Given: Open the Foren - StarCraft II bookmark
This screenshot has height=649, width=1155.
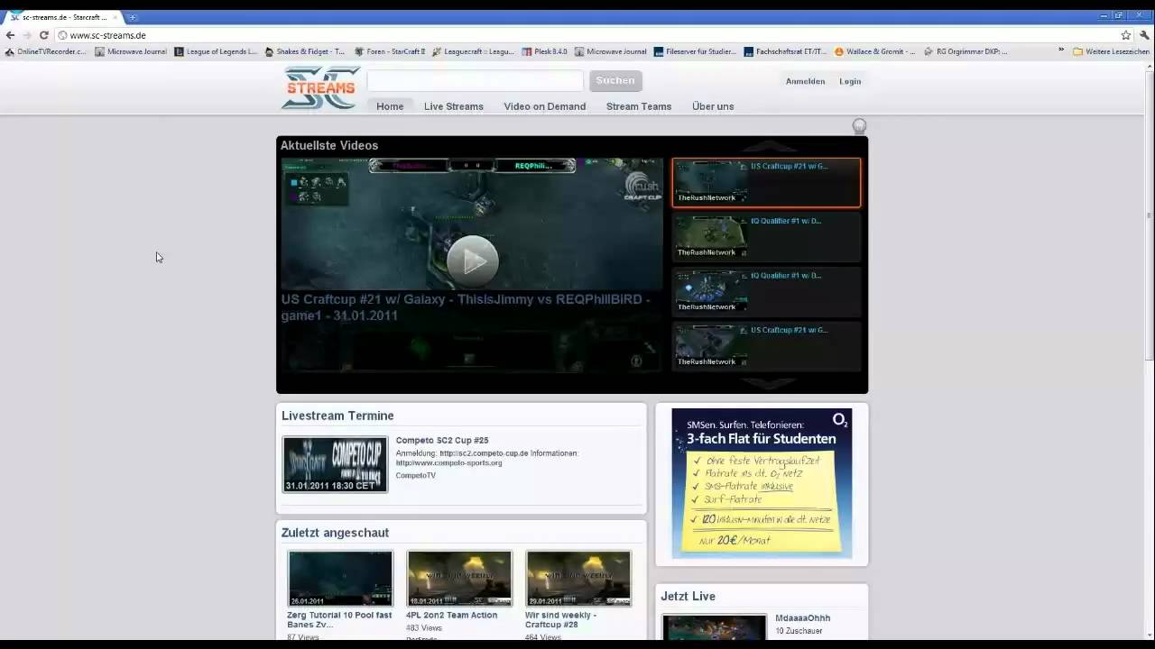Looking at the screenshot, I should coord(390,51).
